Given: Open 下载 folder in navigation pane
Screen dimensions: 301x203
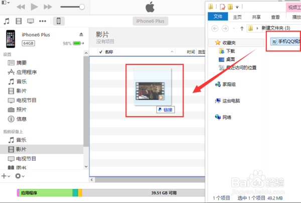Looking at the screenshot, I should click(227, 51).
